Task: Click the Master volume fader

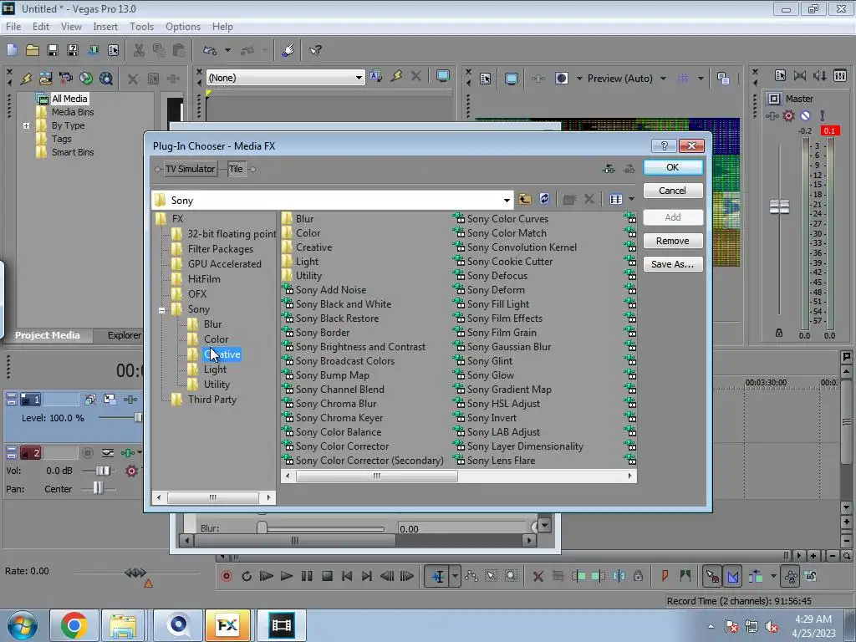Action: click(x=779, y=207)
